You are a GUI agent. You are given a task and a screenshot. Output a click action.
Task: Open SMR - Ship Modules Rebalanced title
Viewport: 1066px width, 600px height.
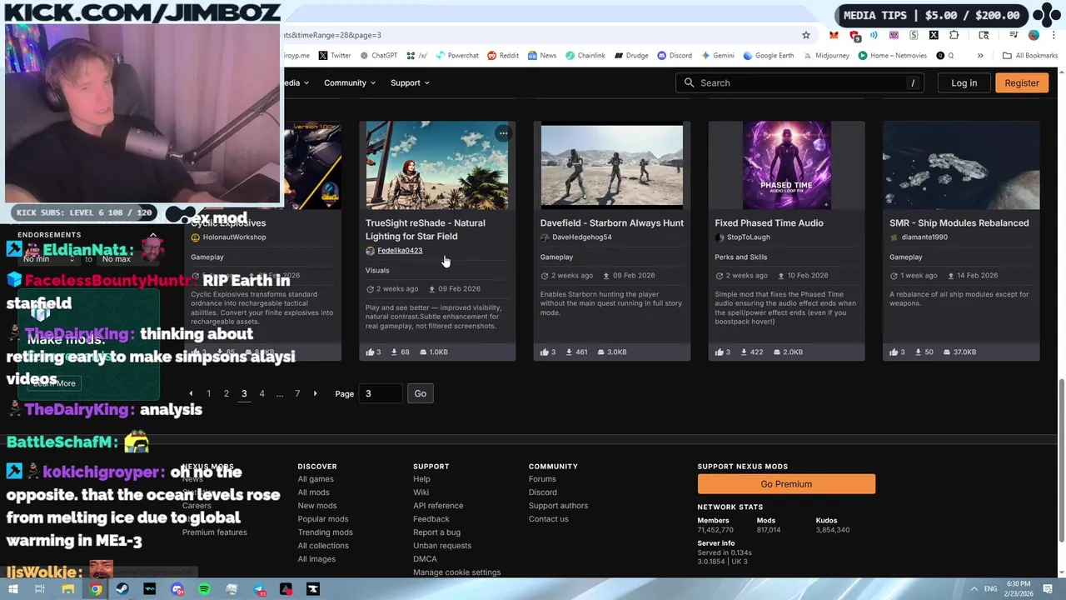[959, 222]
